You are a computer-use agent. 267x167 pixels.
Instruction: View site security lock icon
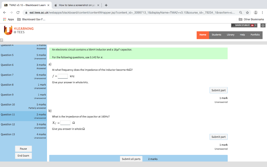26,13
